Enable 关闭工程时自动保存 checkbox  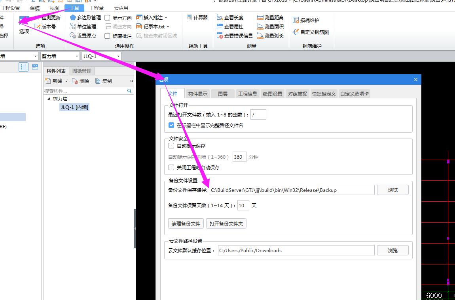(171, 167)
